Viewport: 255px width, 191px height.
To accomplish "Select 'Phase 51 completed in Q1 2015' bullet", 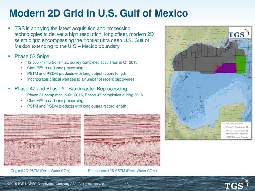I will (x=85, y=95).
